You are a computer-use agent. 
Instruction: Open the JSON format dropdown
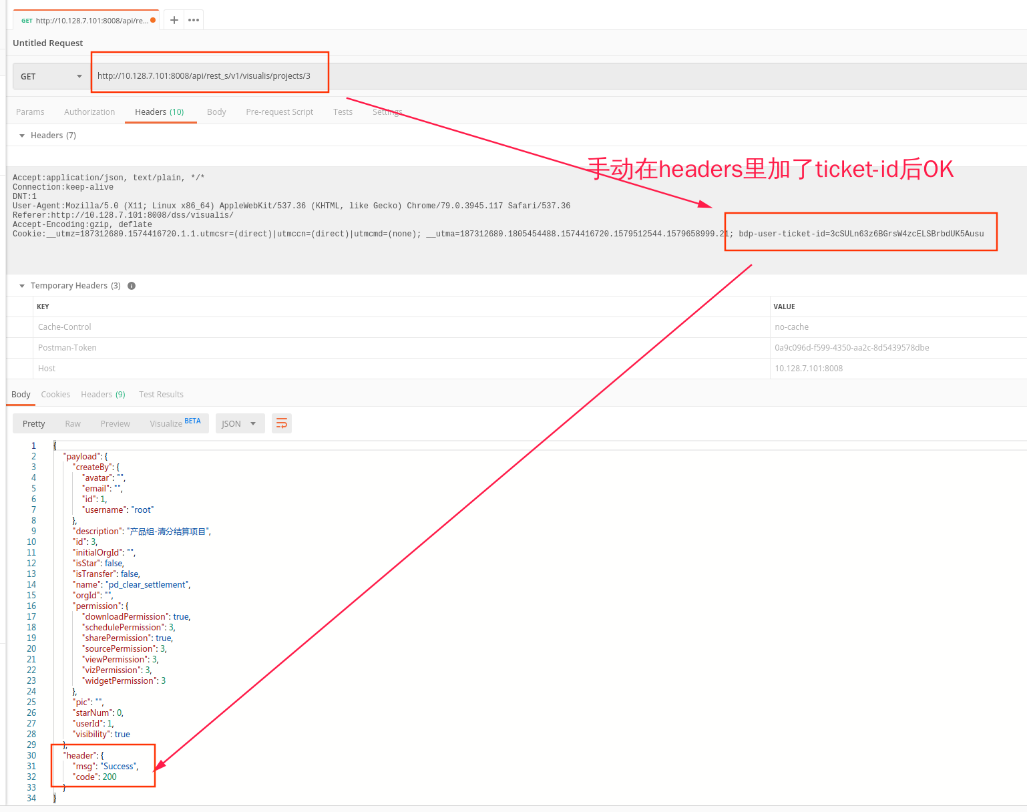point(240,423)
